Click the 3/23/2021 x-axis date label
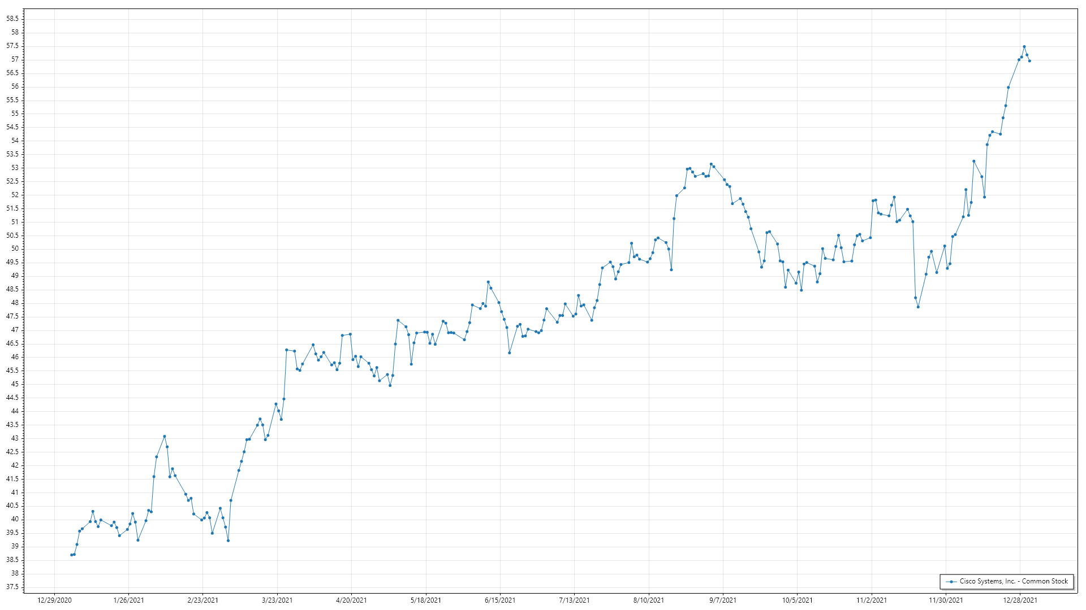The height and width of the screenshot is (610, 1086). [277, 600]
